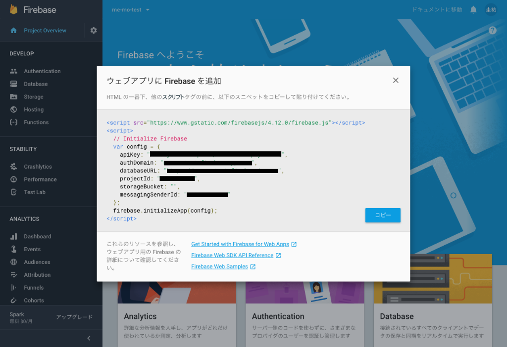Click the Analytics card behind dialog

(x=177, y=314)
